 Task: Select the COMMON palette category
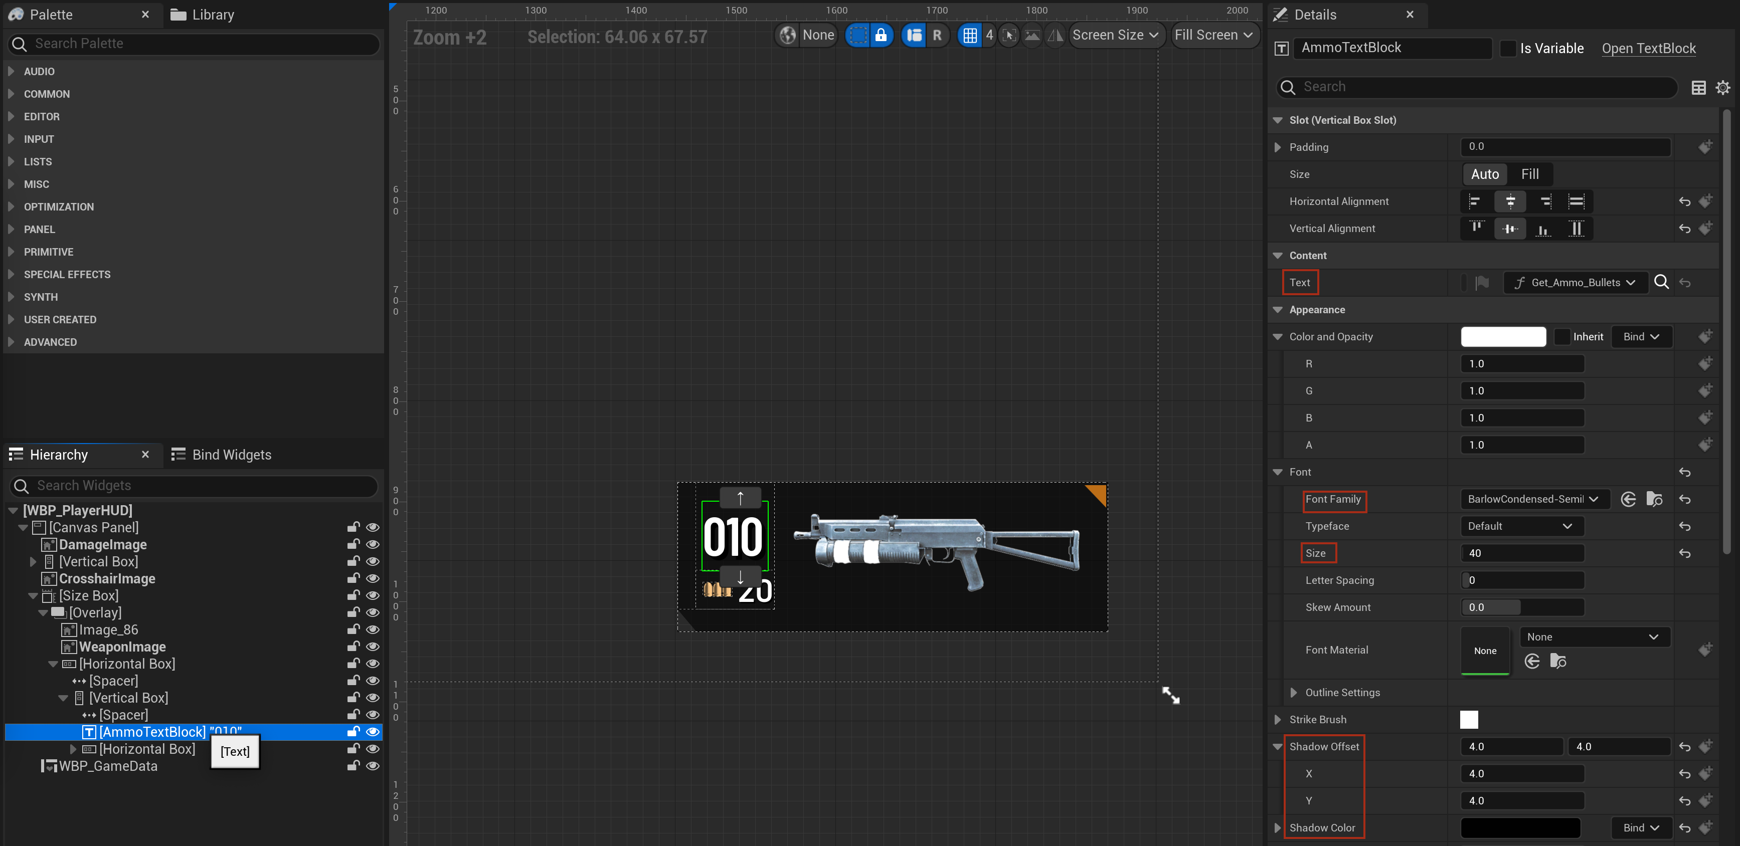47,94
